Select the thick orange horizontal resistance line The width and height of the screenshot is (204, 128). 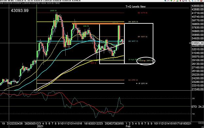98,24
